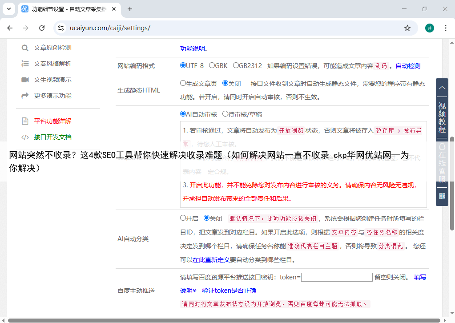Select 生成文章页 radio option
The height and width of the screenshot is (323, 455).
[183, 83]
